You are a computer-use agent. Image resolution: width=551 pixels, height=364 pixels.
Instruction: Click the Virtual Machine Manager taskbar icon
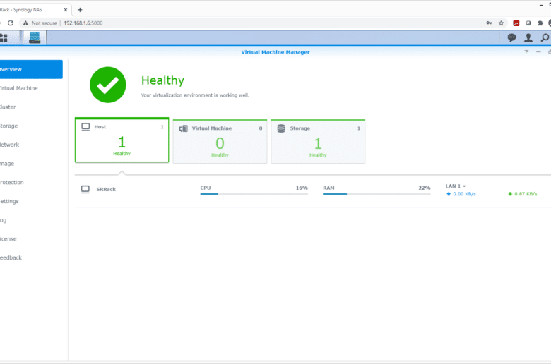point(35,37)
